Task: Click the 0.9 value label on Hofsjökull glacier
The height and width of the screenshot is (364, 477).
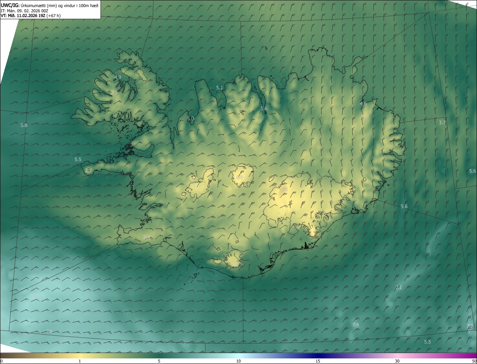Action: [x=240, y=178]
